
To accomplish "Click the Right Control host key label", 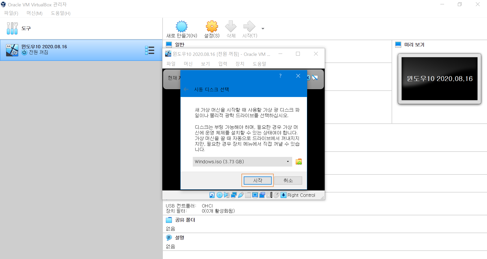I will pos(301,195).
